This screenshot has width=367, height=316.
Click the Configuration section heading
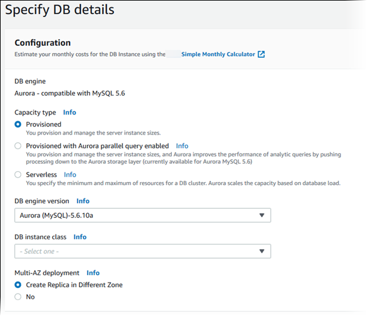point(43,43)
